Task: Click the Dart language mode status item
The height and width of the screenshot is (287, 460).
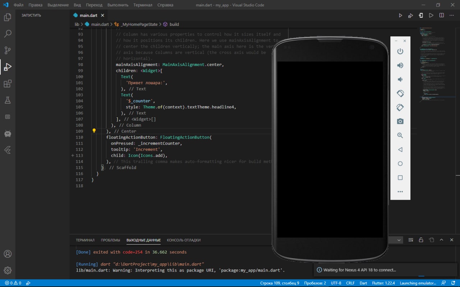Action: pyautogui.click(x=363, y=283)
